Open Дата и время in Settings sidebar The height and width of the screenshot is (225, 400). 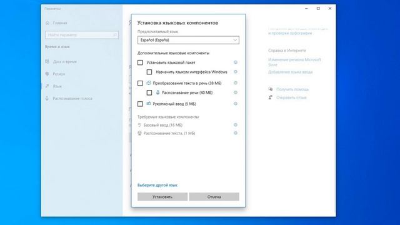[x=65, y=62]
